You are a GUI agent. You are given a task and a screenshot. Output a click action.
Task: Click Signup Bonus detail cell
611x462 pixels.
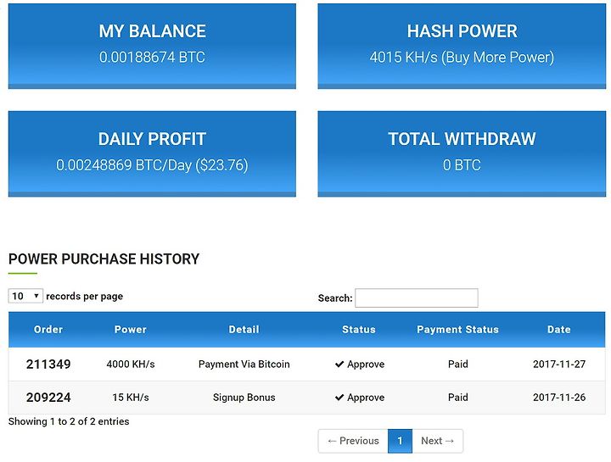click(x=244, y=398)
